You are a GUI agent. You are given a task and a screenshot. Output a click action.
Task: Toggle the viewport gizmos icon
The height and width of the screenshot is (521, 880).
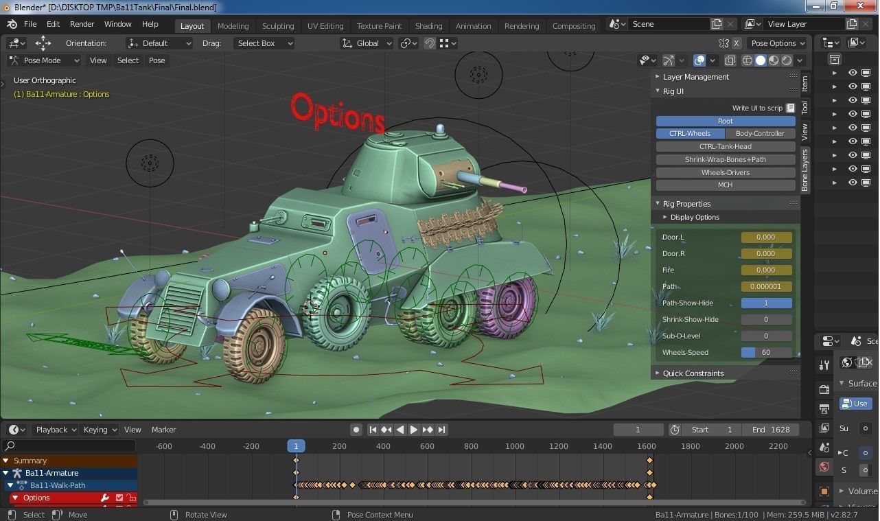[669, 60]
